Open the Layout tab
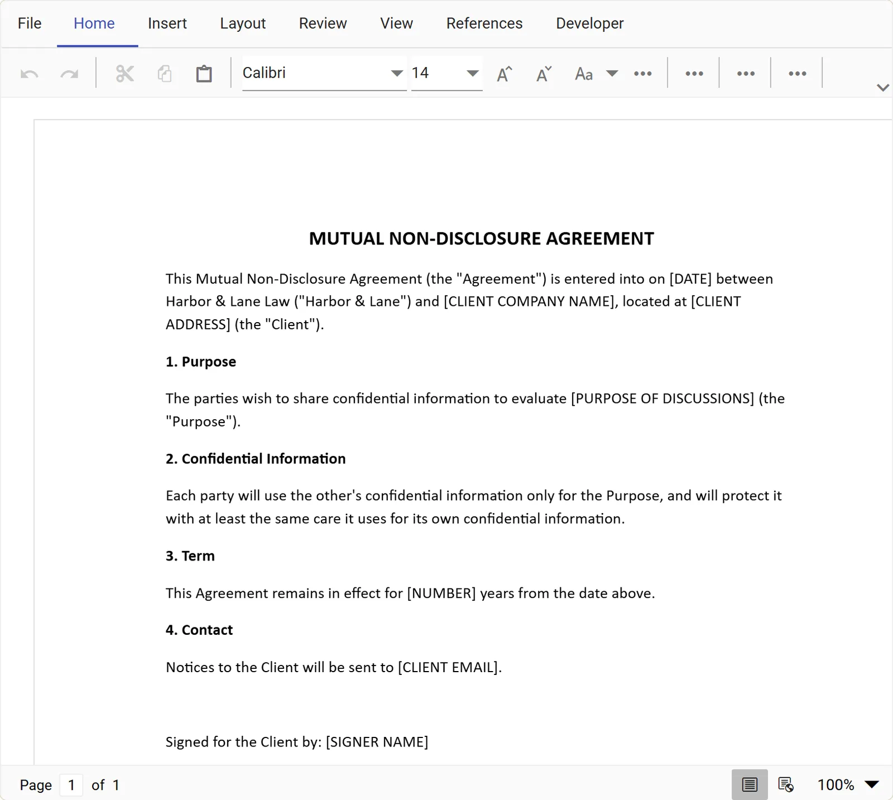893x800 pixels. (x=243, y=23)
